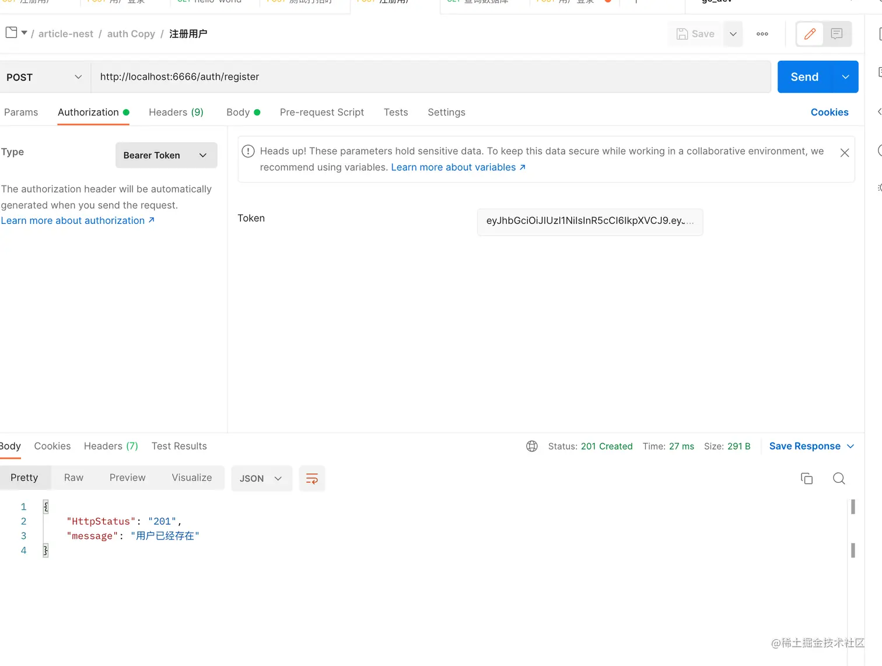Dismiss the heads-up warning banner
This screenshot has width=882, height=666.
844,152
